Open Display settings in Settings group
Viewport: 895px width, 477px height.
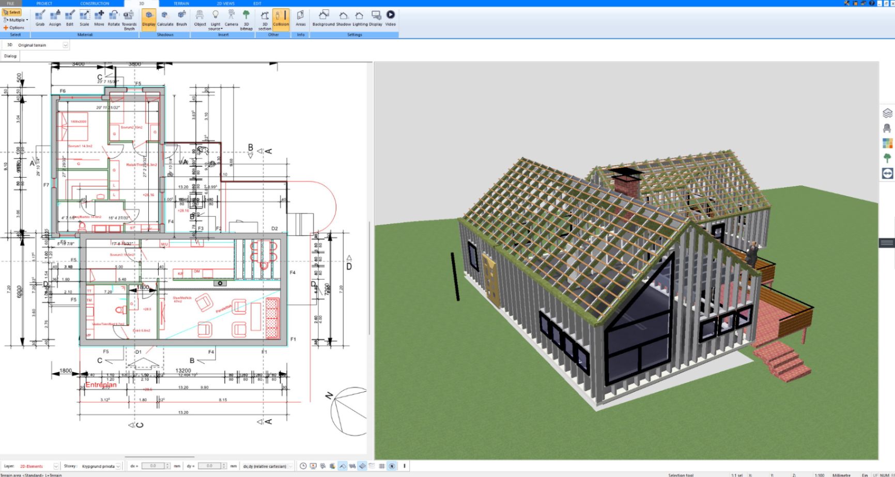(x=376, y=18)
